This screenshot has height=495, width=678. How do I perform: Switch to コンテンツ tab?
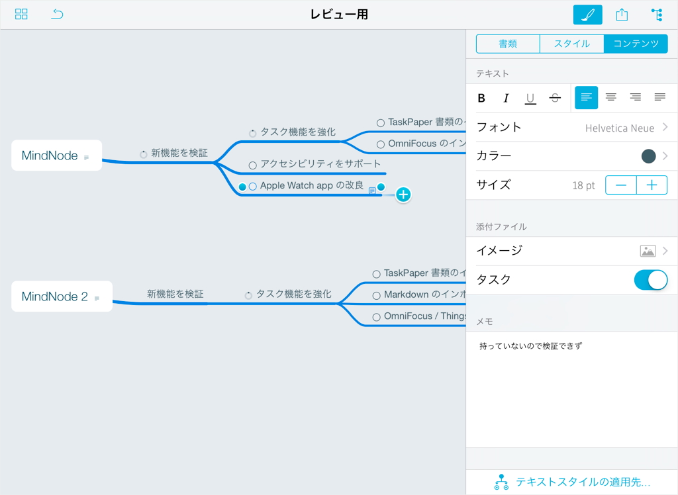point(636,44)
